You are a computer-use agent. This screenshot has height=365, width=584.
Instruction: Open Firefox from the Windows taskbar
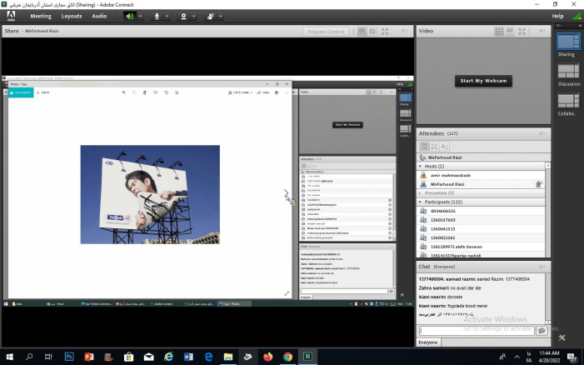[x=267, y=357]
